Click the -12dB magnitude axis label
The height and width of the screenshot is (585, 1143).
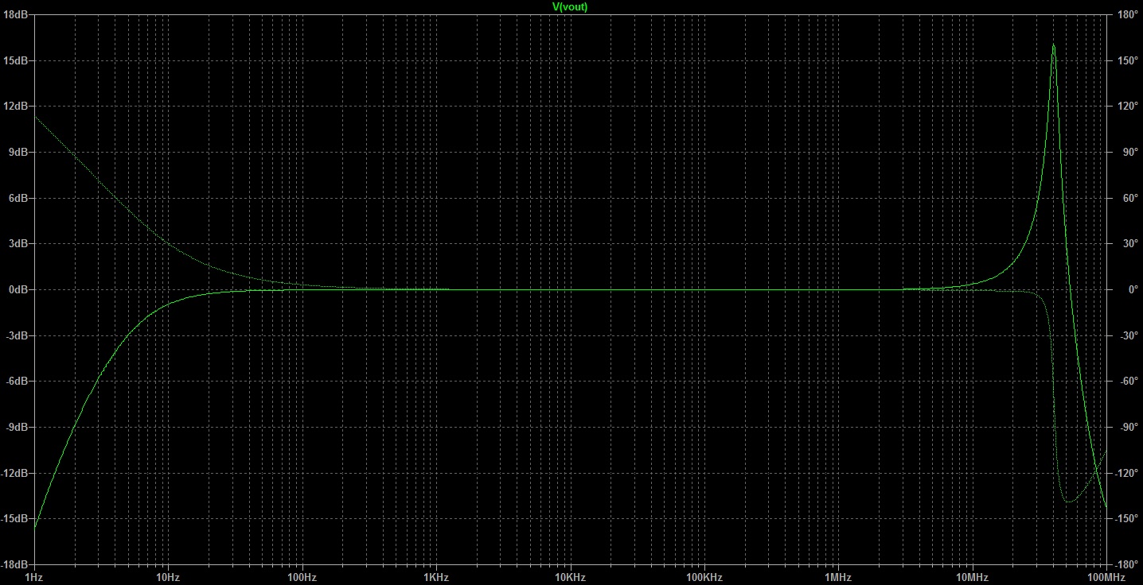pyautogui.click(x=16, y=473)
